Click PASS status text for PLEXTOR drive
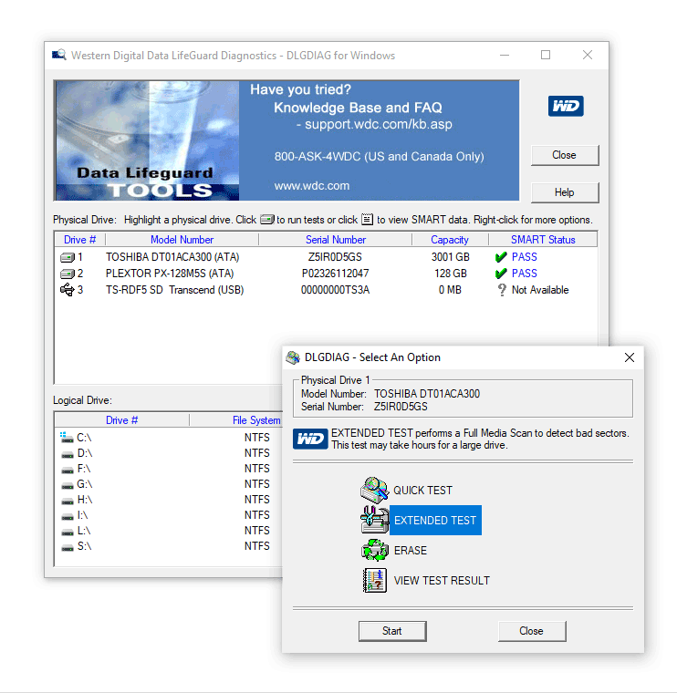This screenshot has width=677, height=693. pyautogui.click(x=524, y=274)
